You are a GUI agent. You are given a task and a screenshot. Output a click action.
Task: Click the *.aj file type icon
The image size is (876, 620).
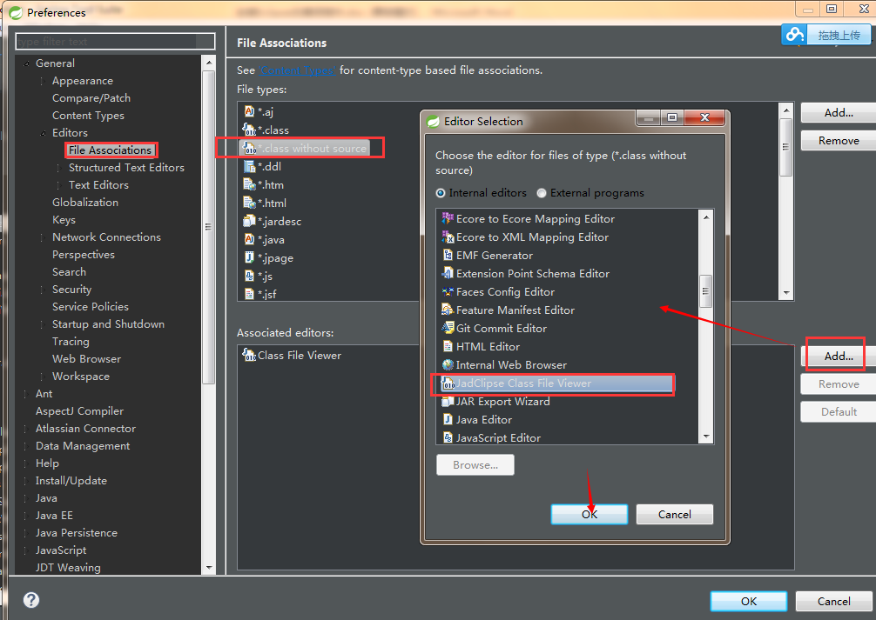[x=249, y=111]
